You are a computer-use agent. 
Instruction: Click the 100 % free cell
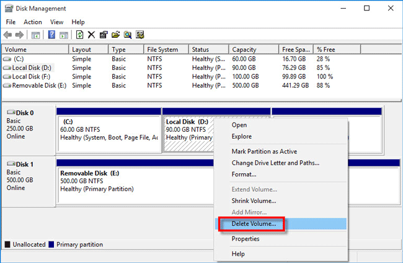[x=325, y=77]
